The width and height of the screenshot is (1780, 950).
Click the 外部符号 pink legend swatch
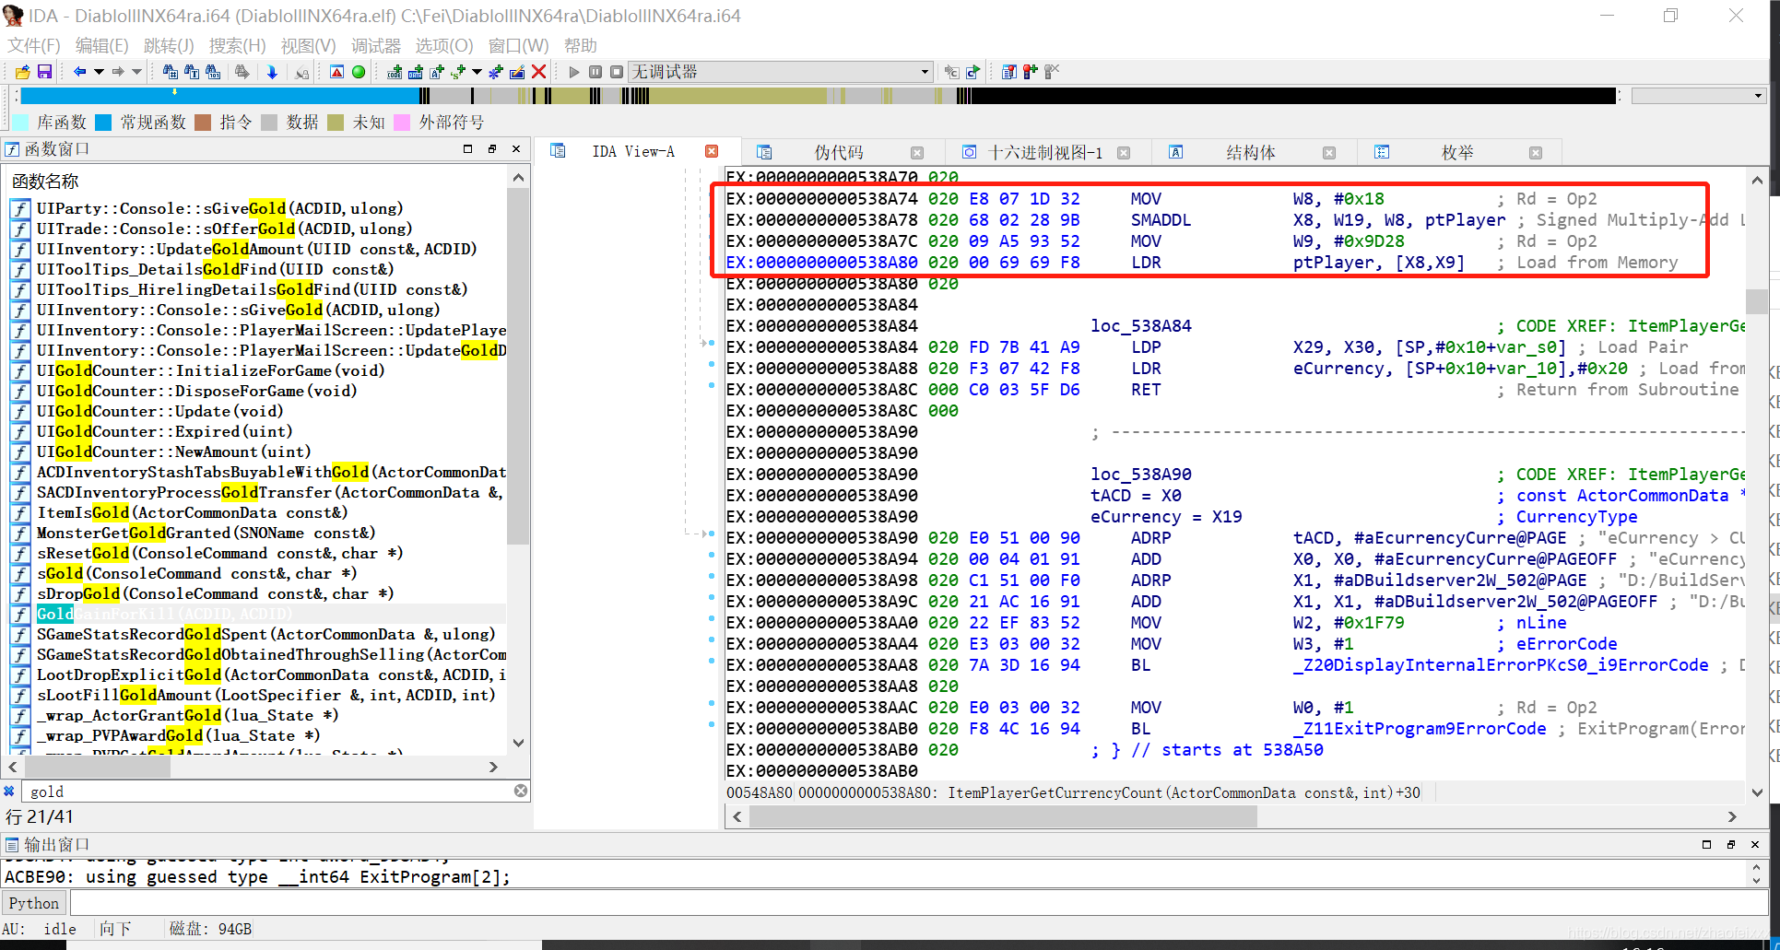point(402,123)
